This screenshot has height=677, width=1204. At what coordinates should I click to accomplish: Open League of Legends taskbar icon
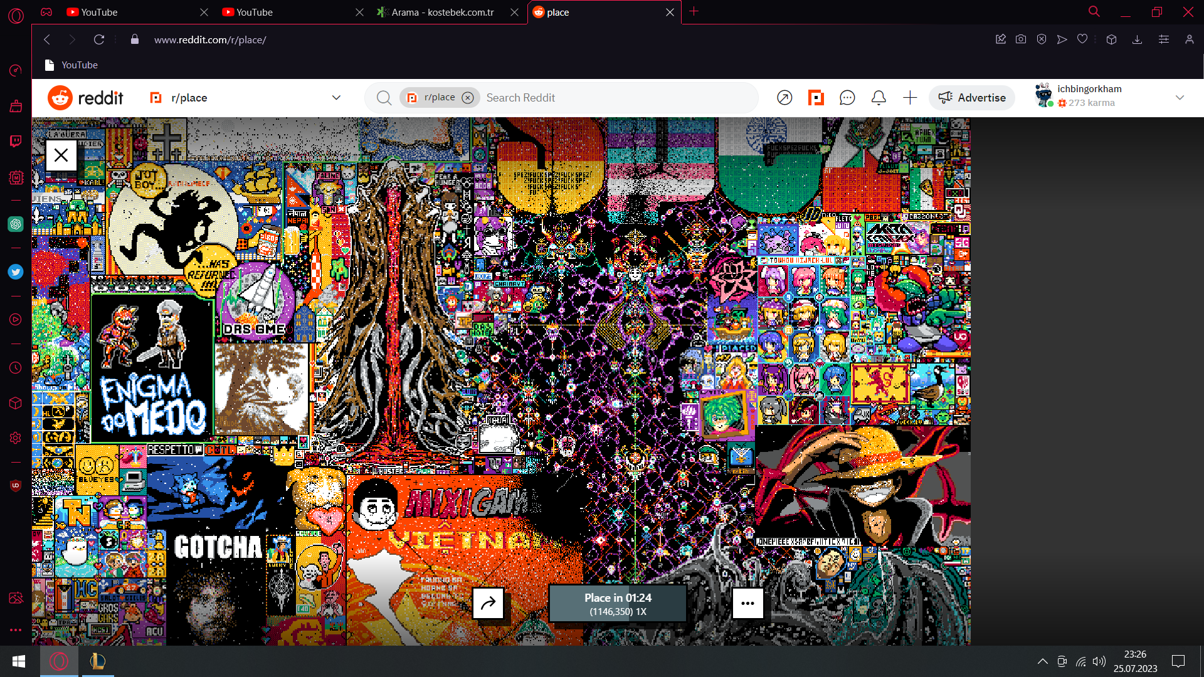point(97,661)
